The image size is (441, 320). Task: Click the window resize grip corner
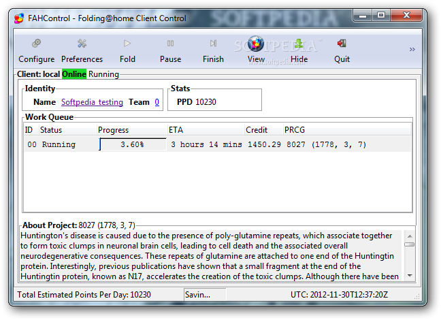417,296
